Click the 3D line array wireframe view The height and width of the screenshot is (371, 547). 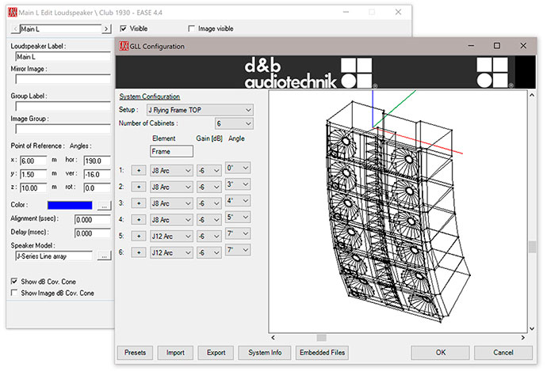pyautogui.click(x=398, y=211)
